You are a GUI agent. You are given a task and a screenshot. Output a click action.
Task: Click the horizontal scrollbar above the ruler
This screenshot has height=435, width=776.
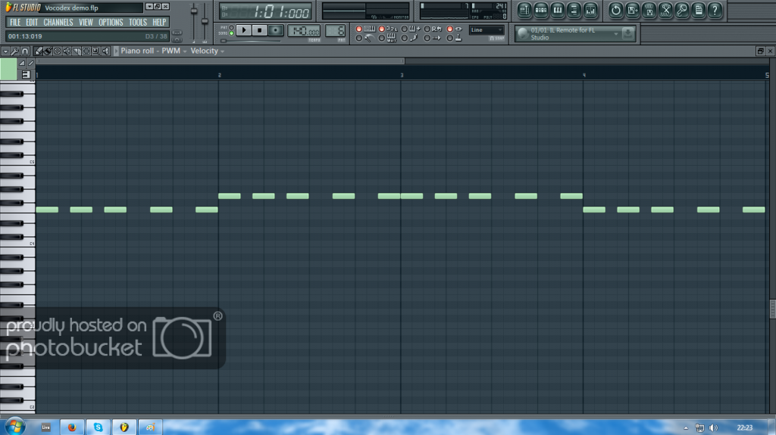click(x=221, y=61)
